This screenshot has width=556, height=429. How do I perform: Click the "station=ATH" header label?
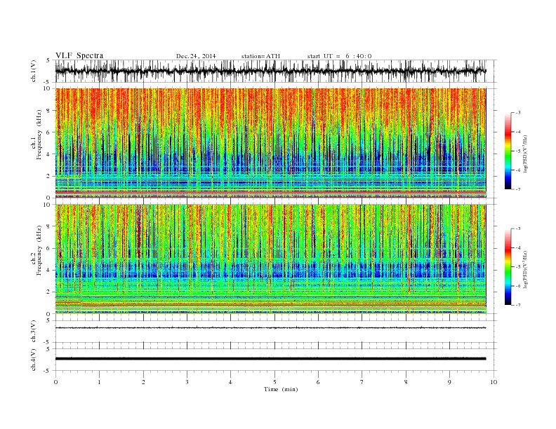pos(260,56)
